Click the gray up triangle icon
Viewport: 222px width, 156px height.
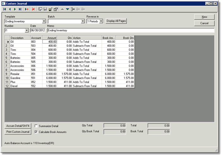coord(62,9)
